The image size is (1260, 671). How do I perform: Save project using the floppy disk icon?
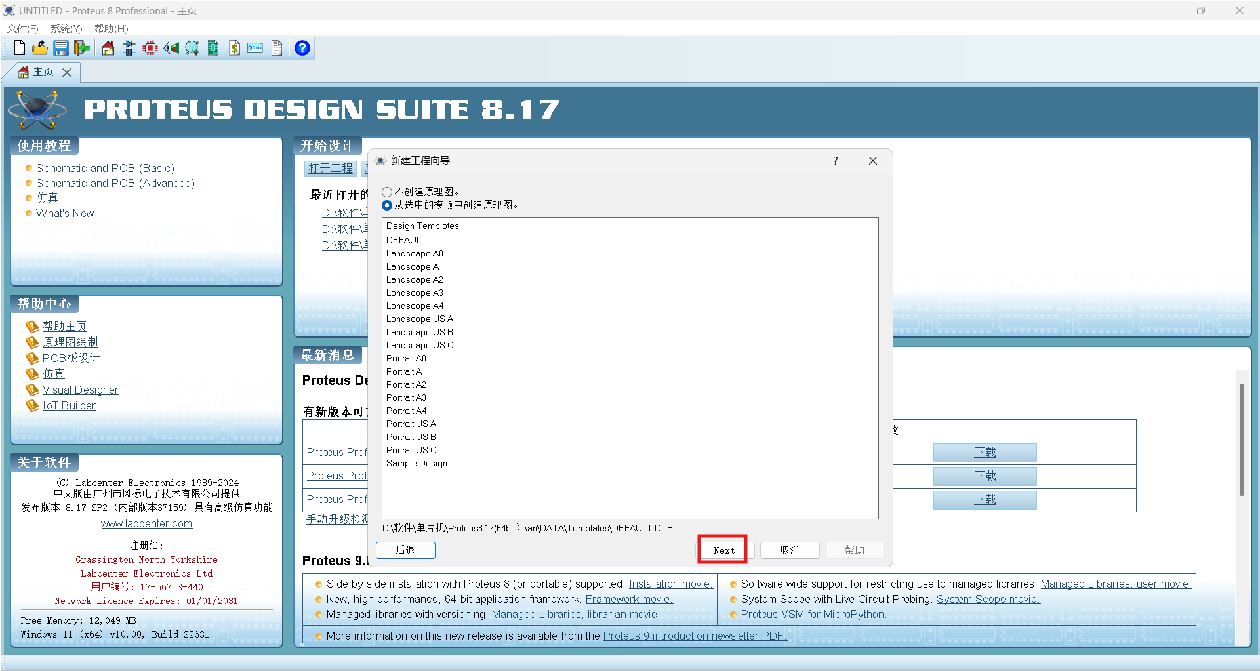pyautogui.click(x=61, y=48)
